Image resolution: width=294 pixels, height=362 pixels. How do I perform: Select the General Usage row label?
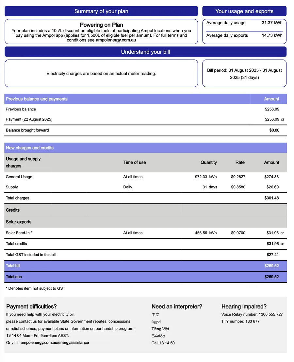point(19,177)
